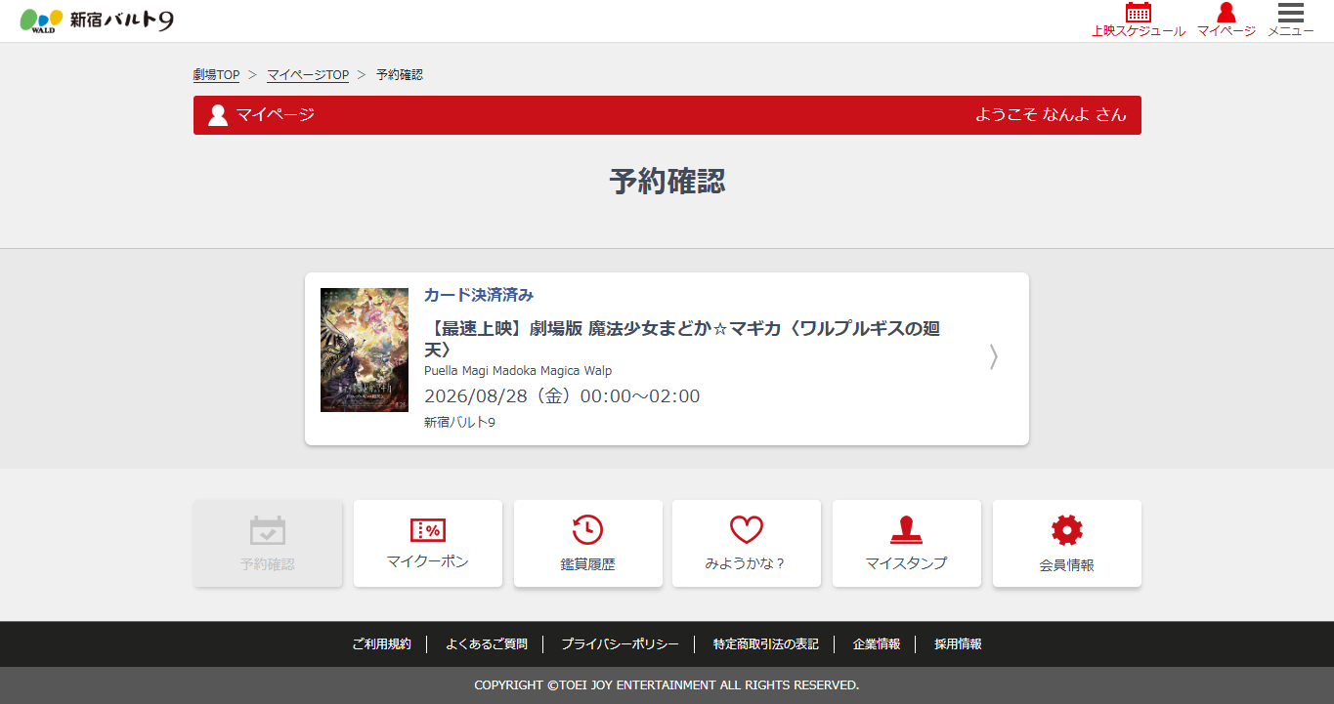The image size is (1334, 704).
Task: Click the みようかな？ heart icon
Action: click(x=747, y=530)
